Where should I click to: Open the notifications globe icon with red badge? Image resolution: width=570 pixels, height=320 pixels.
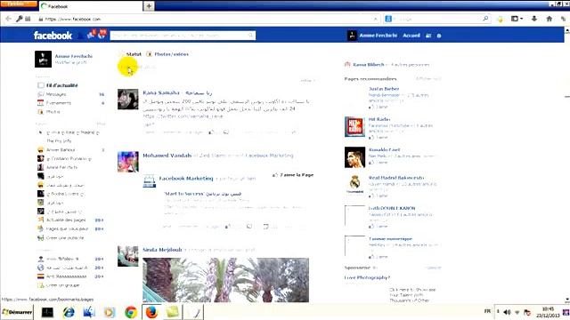tap(102, 35)
